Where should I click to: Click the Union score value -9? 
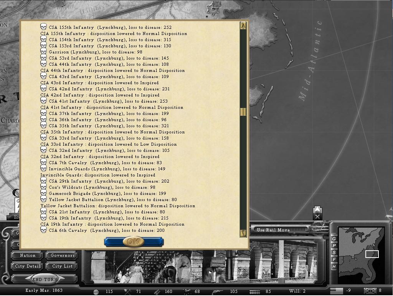click(x=348, y=291)
